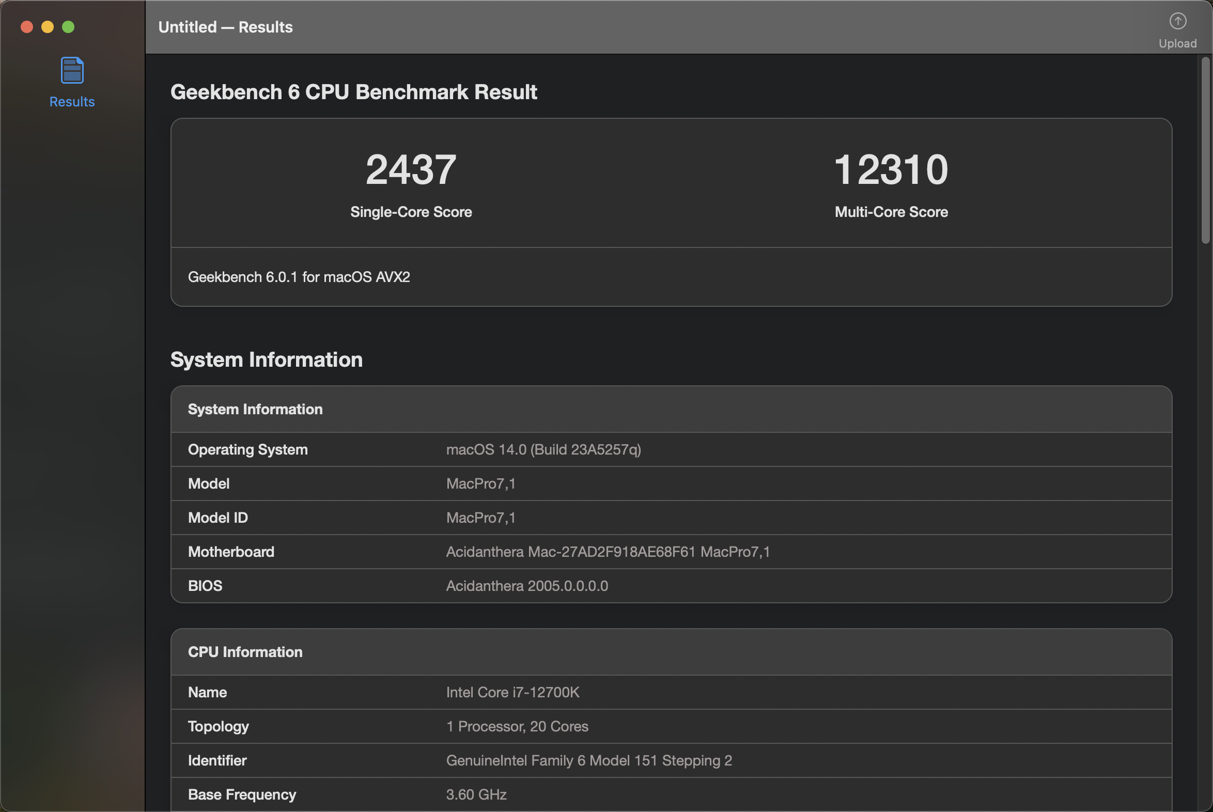Click the single-core score 2437
1213x812 pixels.
coord(411,170)
